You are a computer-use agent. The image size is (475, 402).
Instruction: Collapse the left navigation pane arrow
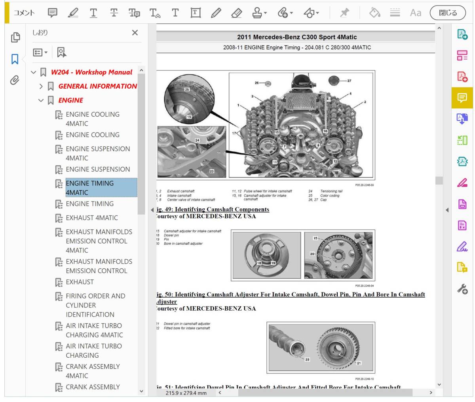[152, 210]
